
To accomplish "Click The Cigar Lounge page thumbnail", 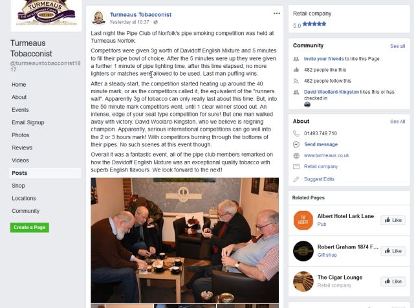I will (x=303, y=281).
